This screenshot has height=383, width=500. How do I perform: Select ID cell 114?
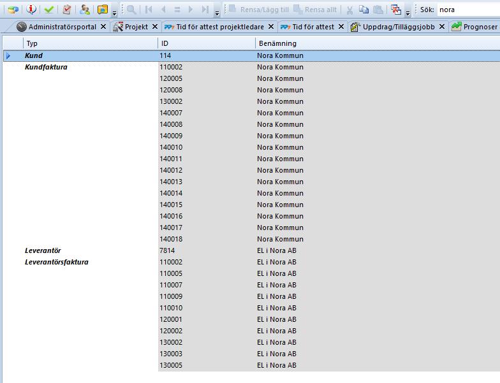coord(207,55)
